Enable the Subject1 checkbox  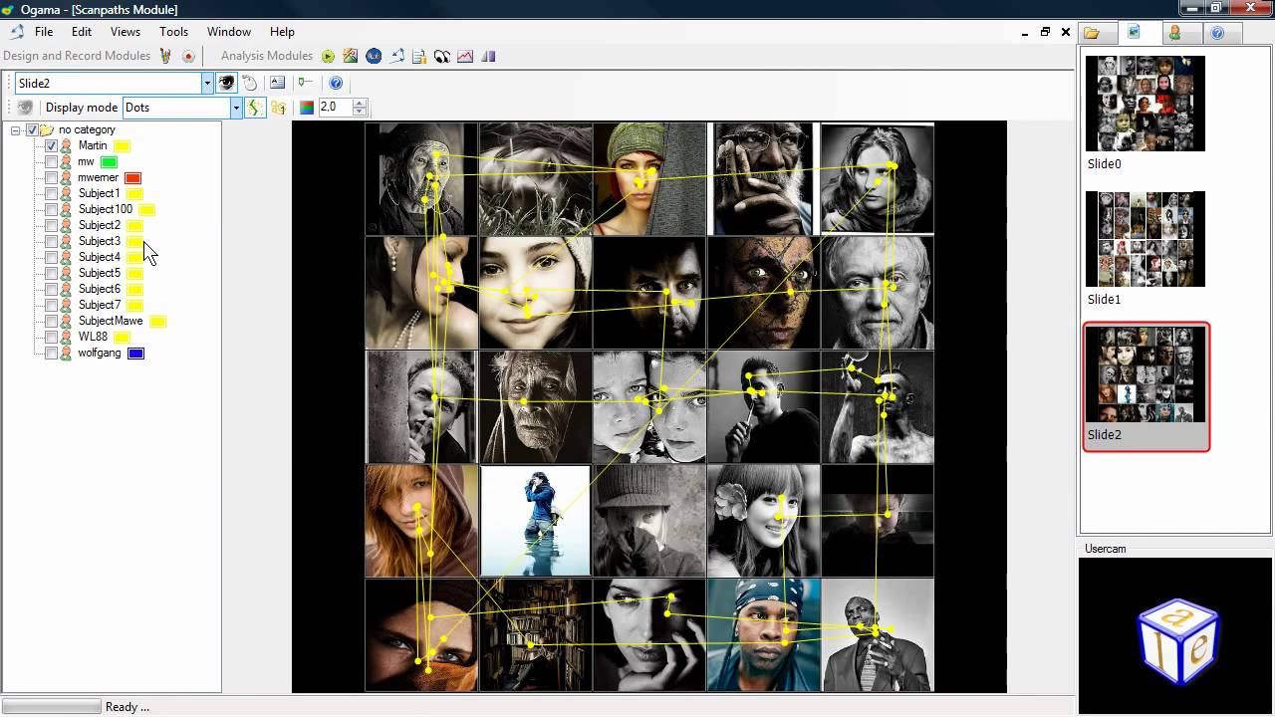click(51, 193)
